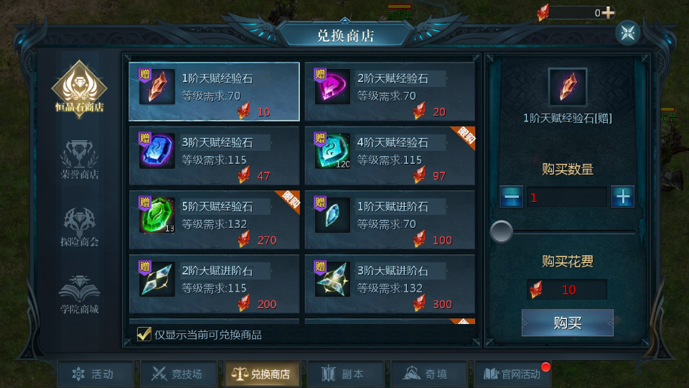Increase purchase quantity with plus button
Viewport: 689px width, 388px height.
tap(623, 197)
